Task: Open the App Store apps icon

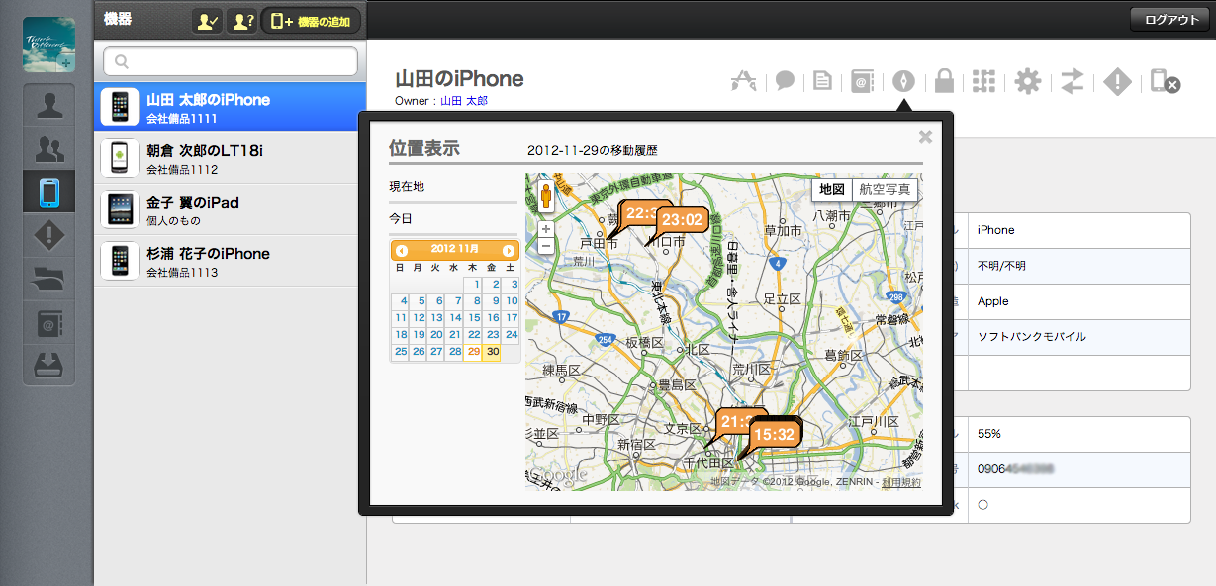Action: (744, 81)
